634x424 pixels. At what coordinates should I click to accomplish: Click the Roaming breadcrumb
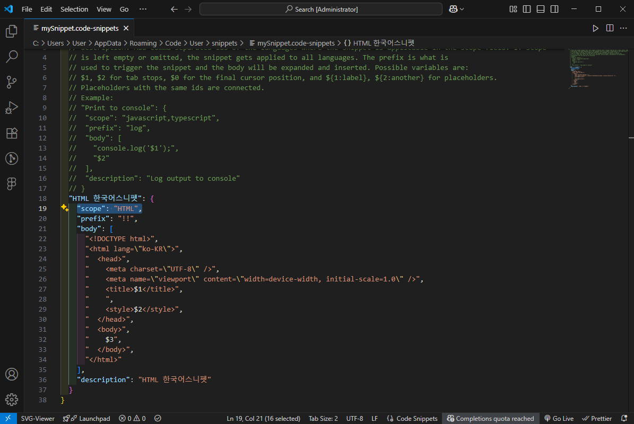tap(143, 43)
